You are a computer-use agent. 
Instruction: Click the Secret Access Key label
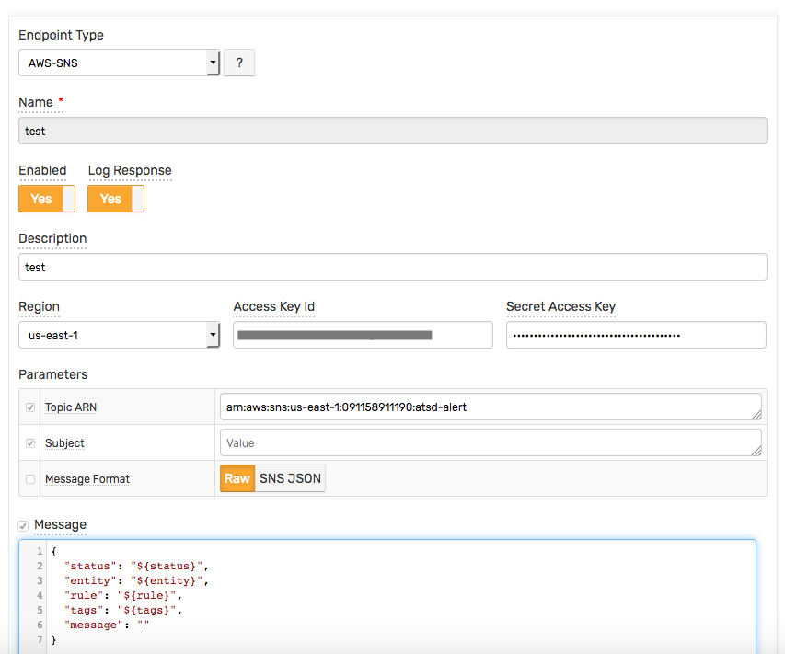point(560,306)
